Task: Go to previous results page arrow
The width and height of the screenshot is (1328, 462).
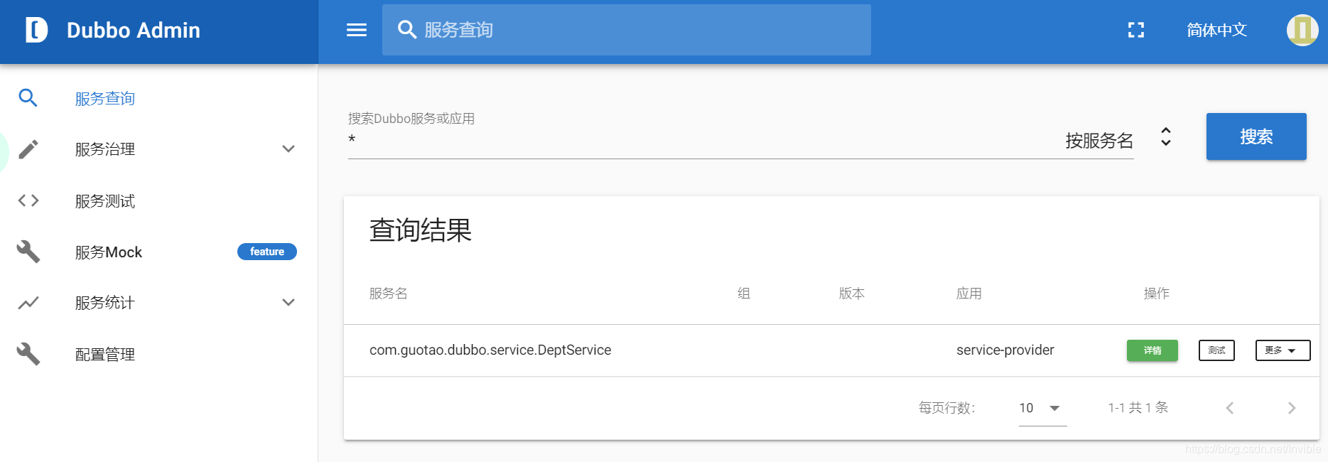Action: (x=1230, y=408)
